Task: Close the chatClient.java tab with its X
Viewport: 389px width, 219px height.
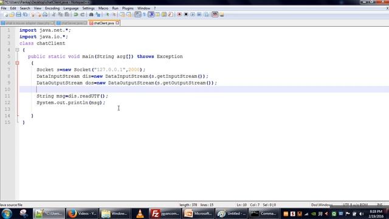Action: (117, 23)
